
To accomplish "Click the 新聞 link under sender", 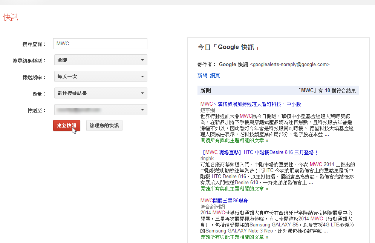I will pyautogui.click(x=202, y=75).
